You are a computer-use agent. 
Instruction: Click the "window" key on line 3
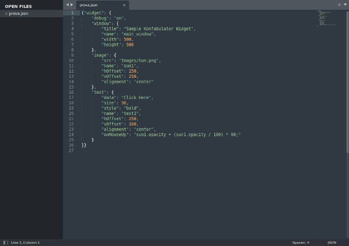pos(101,23)
